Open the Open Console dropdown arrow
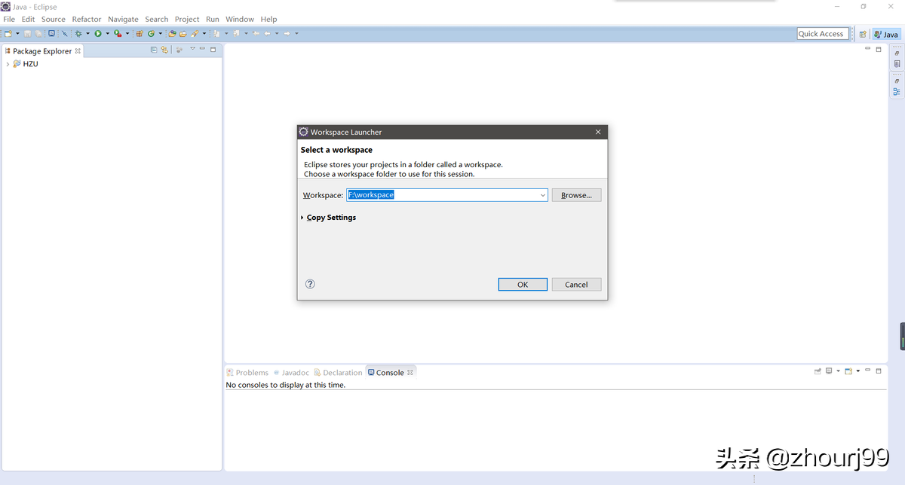Image resolution: width=905 pixels, height=485 pixels. click(858, 371)
